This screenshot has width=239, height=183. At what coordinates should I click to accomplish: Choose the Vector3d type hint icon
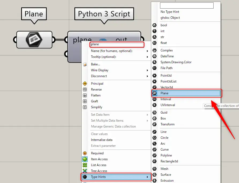(154, 87)
